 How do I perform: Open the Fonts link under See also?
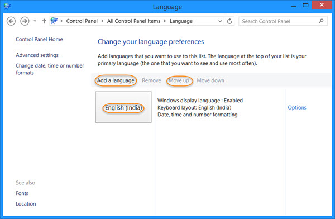coord(22,193)
